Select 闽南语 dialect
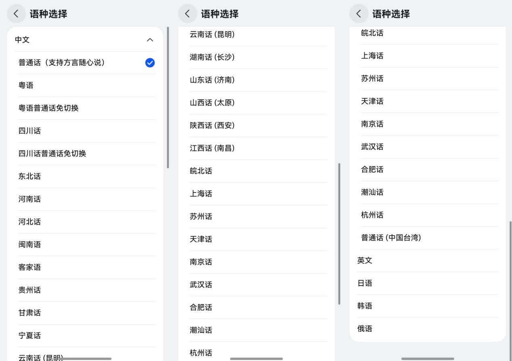The image size is (512, 361). (29, 244)
